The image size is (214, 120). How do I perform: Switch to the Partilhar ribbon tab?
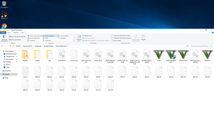click(x=16, y=33)
